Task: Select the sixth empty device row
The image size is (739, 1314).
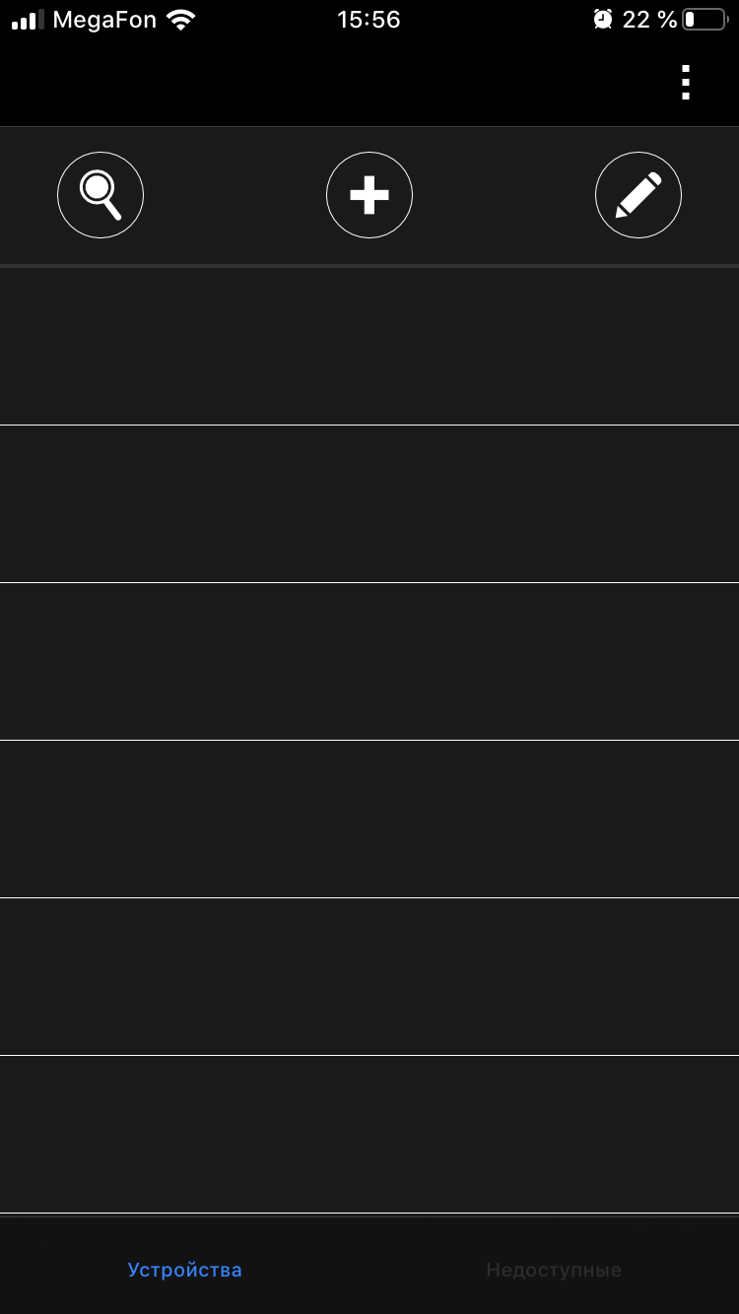Action: [x=369, y=1135]
